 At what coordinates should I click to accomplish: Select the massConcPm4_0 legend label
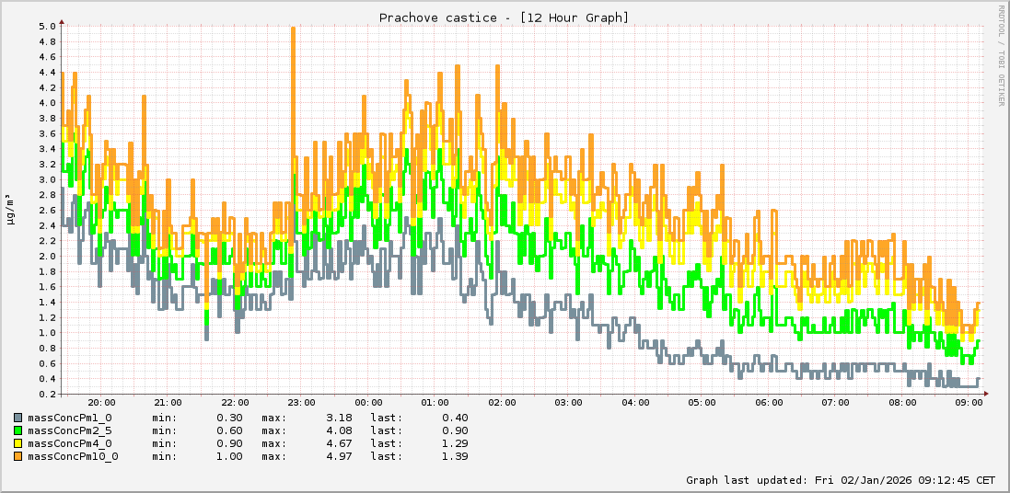70,443
